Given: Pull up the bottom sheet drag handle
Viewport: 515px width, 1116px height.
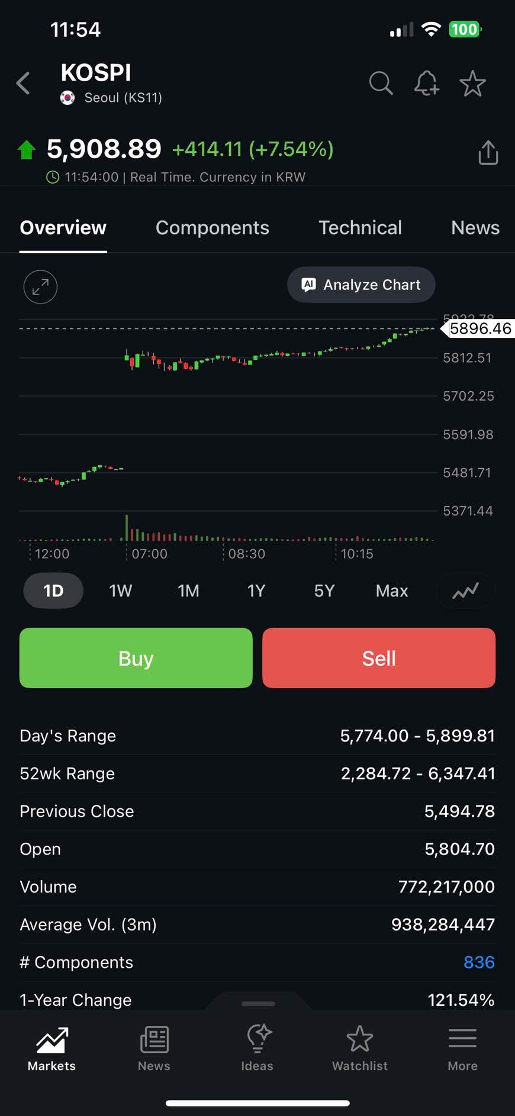Looking at the screenshot, I should click(x=258, y=1003).
